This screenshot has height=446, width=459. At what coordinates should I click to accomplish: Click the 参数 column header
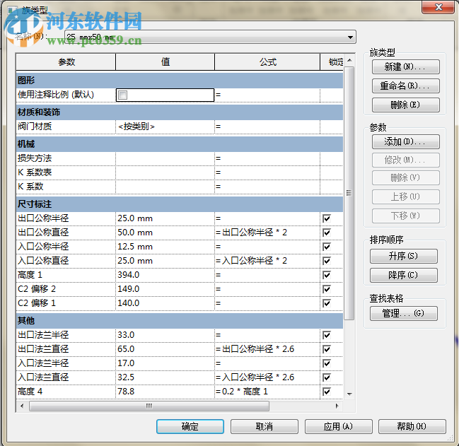(x=66, y=62)
